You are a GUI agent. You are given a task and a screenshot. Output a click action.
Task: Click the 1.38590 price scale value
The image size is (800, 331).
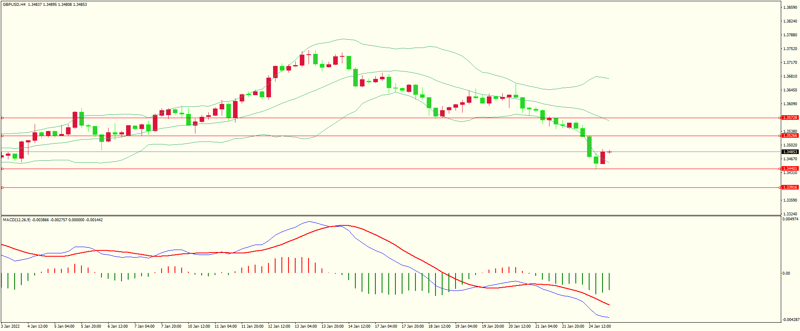pyautogui.click(x=790, y=8)
